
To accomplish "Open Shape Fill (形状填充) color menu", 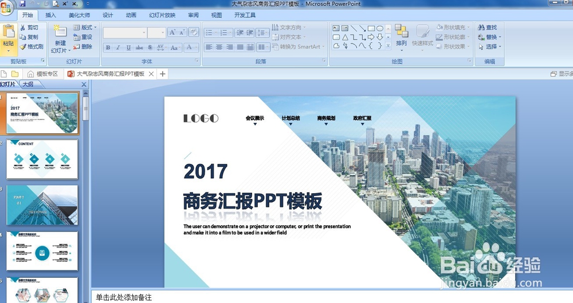I will click(x=453, y=27).
